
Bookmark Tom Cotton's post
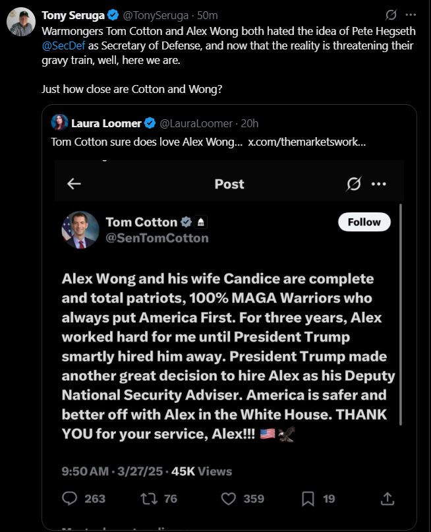point(308,499)
